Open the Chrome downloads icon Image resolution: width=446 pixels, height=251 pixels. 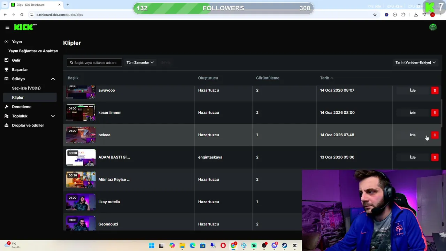point(416,15)
